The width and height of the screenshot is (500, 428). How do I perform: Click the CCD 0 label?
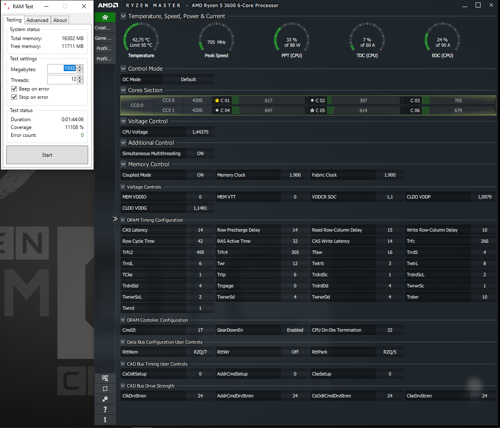[137, 105]
